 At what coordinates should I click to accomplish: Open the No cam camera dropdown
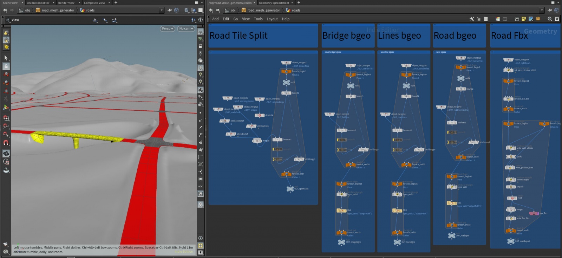[x=186, y=28]
